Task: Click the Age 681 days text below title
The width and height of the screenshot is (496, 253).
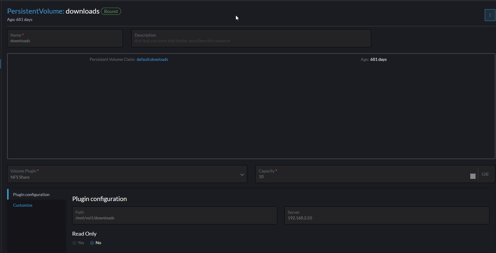Action: click(20, 19)
